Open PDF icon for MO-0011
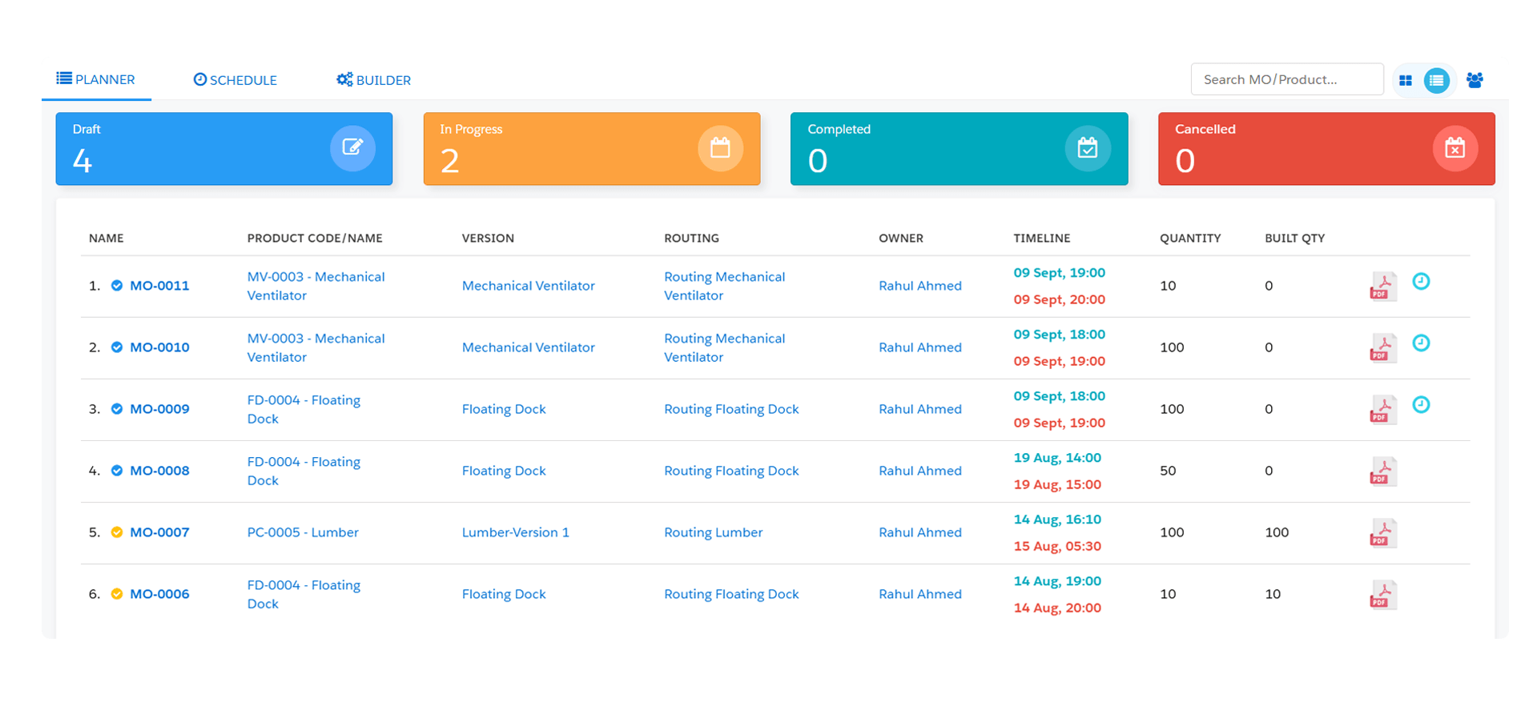Screen dimensions: 1537x702 (1382, 286)
